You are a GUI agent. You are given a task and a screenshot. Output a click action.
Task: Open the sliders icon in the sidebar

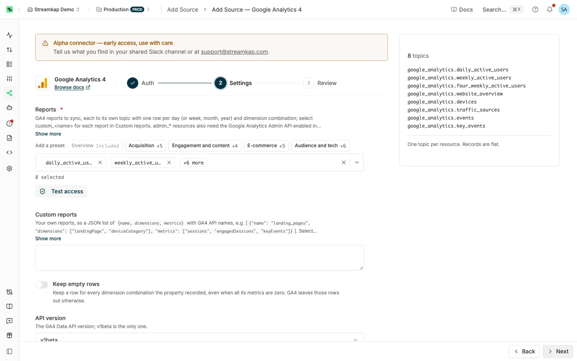click(x=10, y=79)
